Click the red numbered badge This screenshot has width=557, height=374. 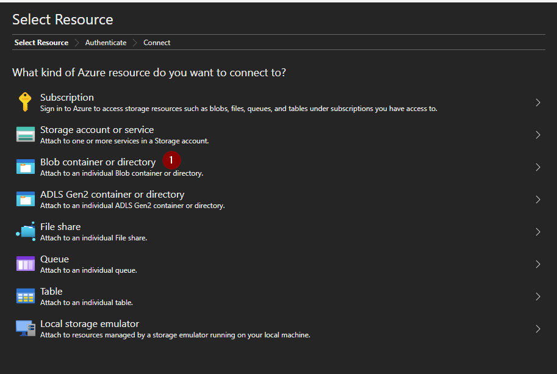point(171,160)
